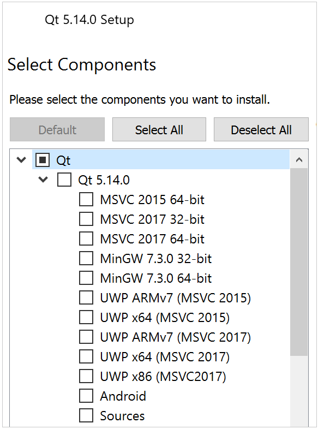Image resolution: width=318 pixels, height=429 pixels.
Task: Click the Deselect All button
Action: [x=261, y=130]
